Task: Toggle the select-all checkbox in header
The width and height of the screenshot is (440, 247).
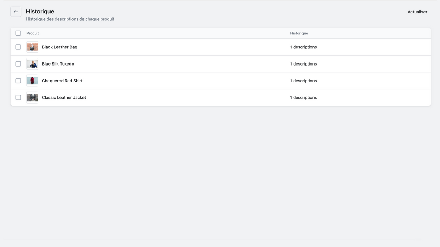Action: coord(18,33)
